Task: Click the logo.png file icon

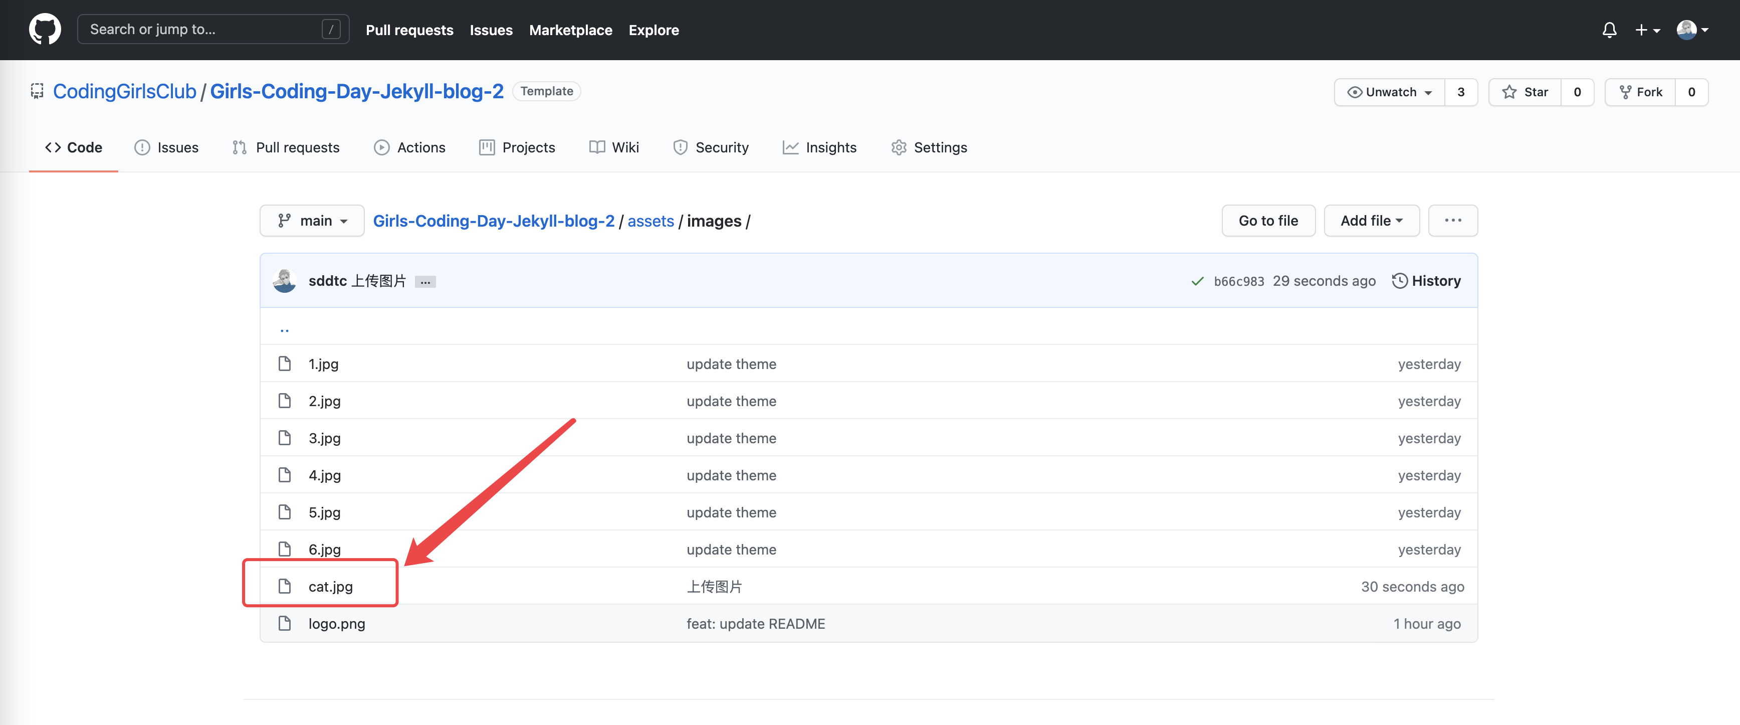Action: [x=284, y=623]
